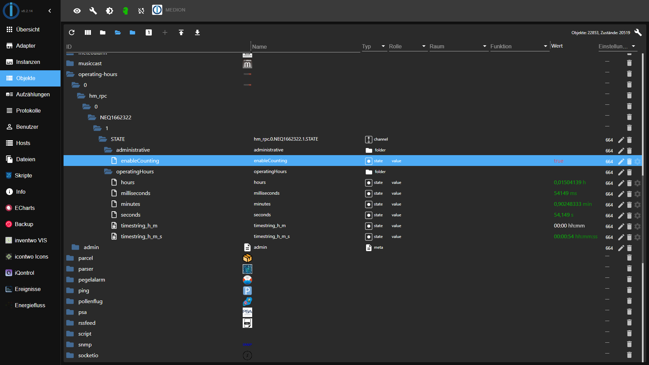The image size is (649, 365).
Task: Switch theme with brightness icon
Action: tap(110, 11)
